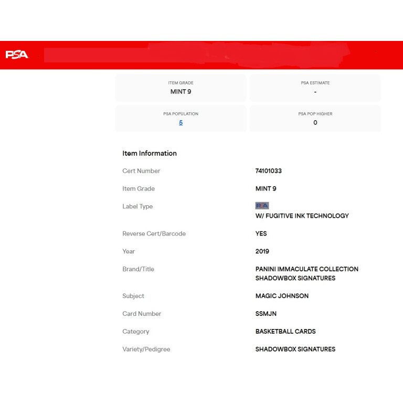
Task: Click the red header navigation bar
Action: 210,55
